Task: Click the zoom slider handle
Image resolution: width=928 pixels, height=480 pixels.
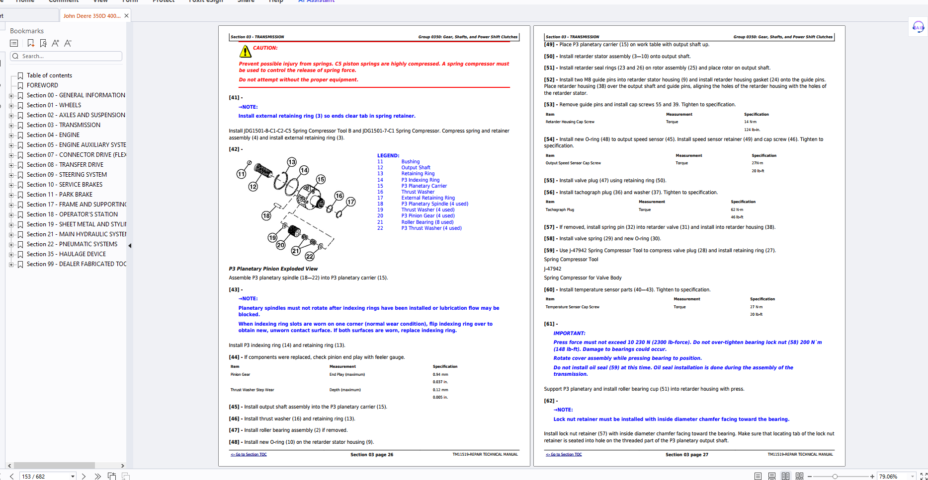Action: pos(835,476)
